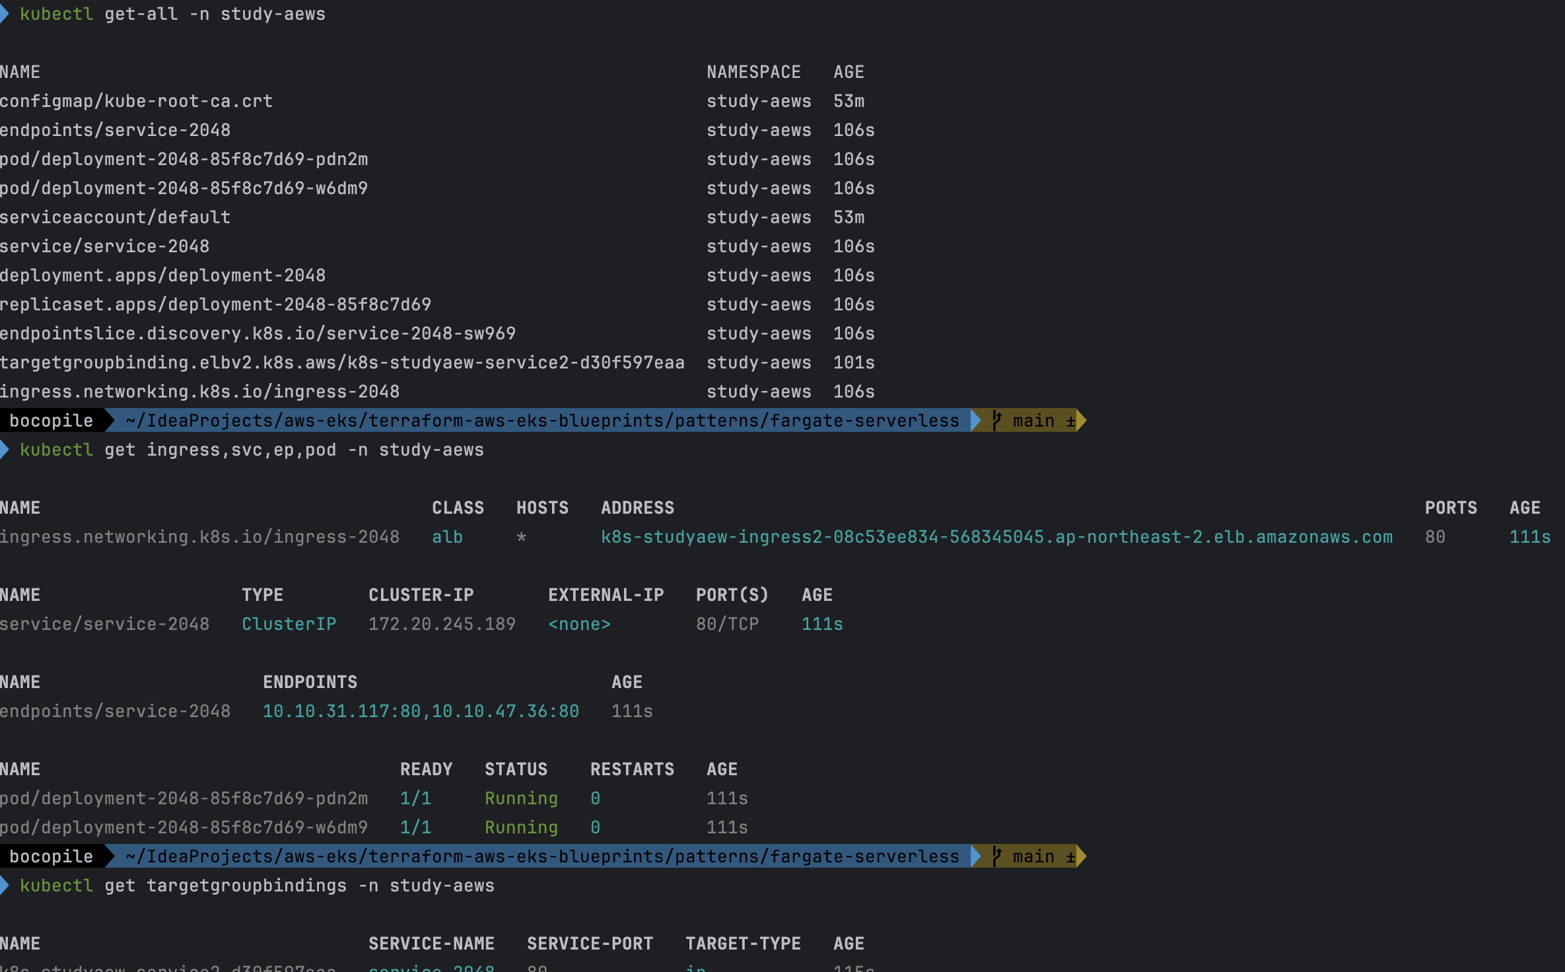The width and height of the screenshot is (1565, 972).
Task: Click the git branch icon in lower prompt
Action: (997, 856)
